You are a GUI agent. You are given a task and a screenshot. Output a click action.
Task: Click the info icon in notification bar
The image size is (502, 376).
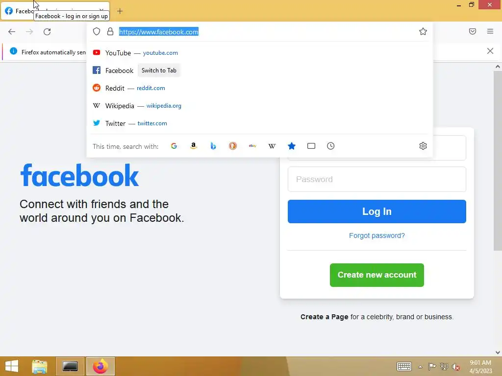[x=13, y=51]
